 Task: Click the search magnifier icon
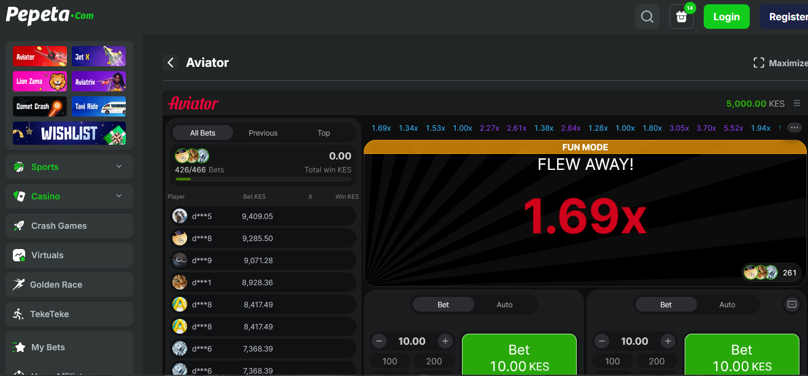click(x=647, y=17)
